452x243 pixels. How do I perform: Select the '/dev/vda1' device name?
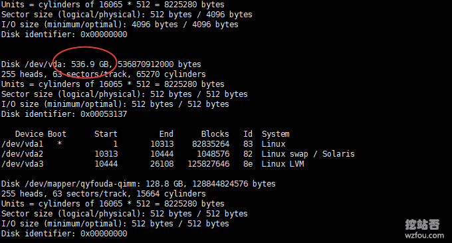[22, 144]
